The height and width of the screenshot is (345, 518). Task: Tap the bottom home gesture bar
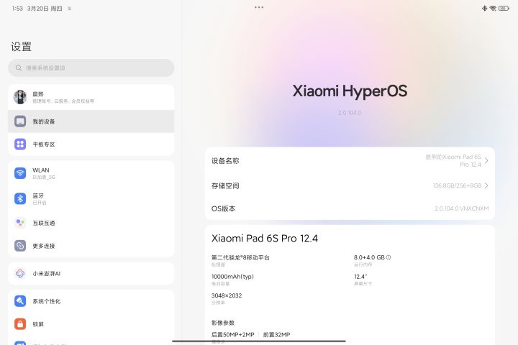[259, 341]
